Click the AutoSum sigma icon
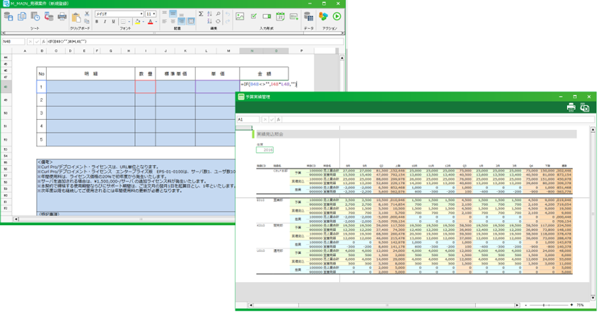Screen dimensions: 601x321 201,14
